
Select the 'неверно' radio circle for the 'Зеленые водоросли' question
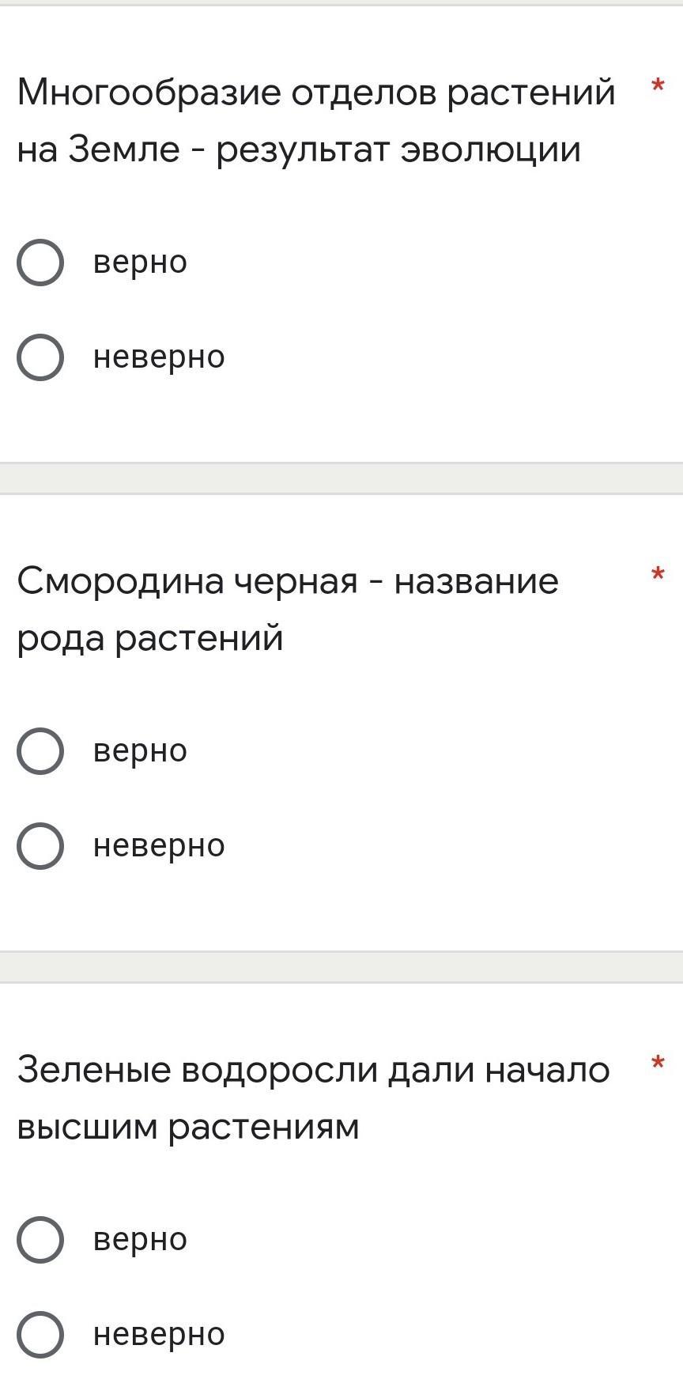[x=40, y=1335]
